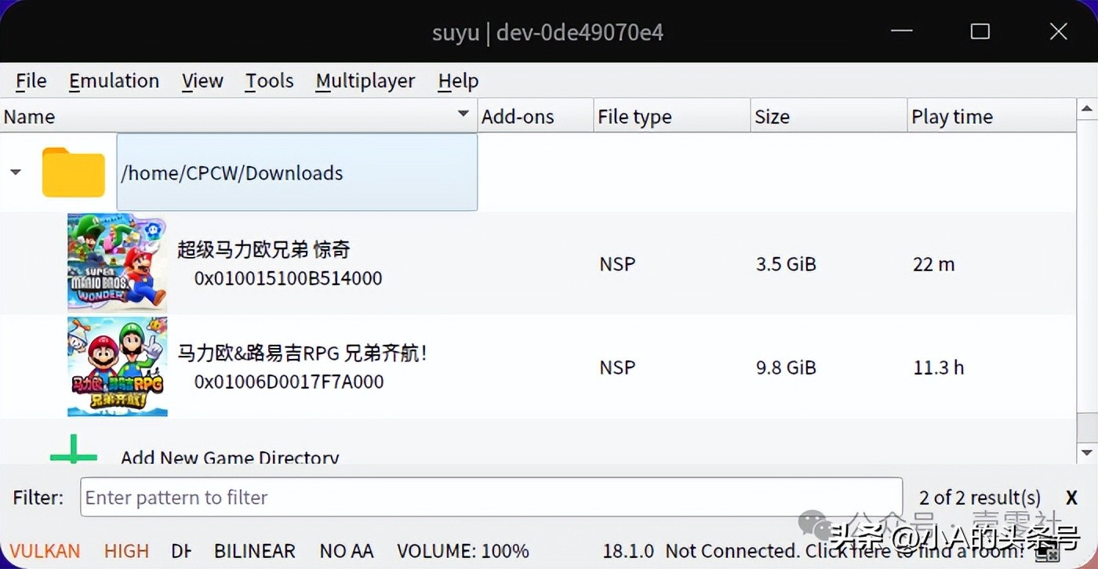The image size is (1098, 569).
Task: Open the Emulation menu
Action: 114,81
